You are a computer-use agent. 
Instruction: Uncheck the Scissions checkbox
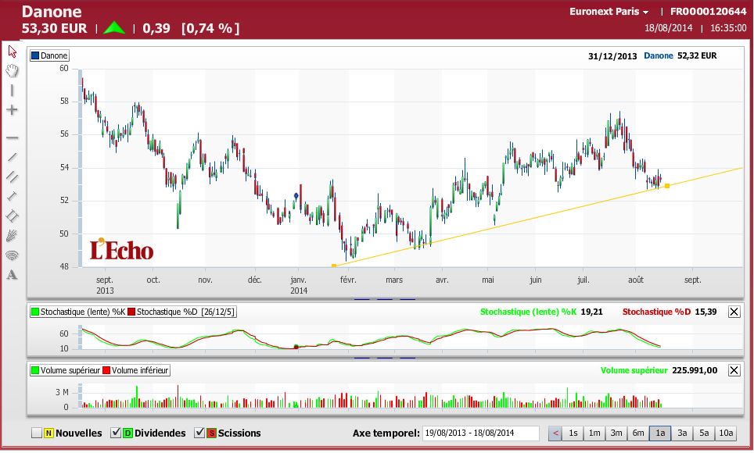(x=199, y=433)
